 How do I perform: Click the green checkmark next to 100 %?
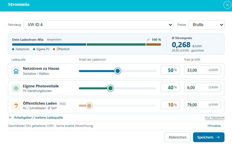148,39
